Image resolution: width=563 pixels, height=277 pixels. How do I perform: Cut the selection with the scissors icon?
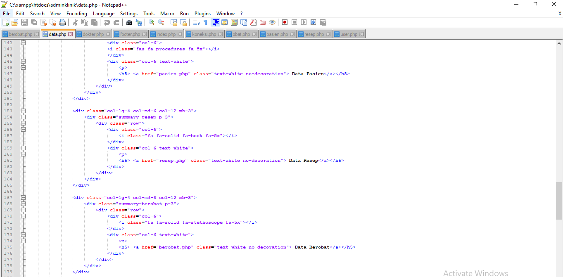pos(75,22)
